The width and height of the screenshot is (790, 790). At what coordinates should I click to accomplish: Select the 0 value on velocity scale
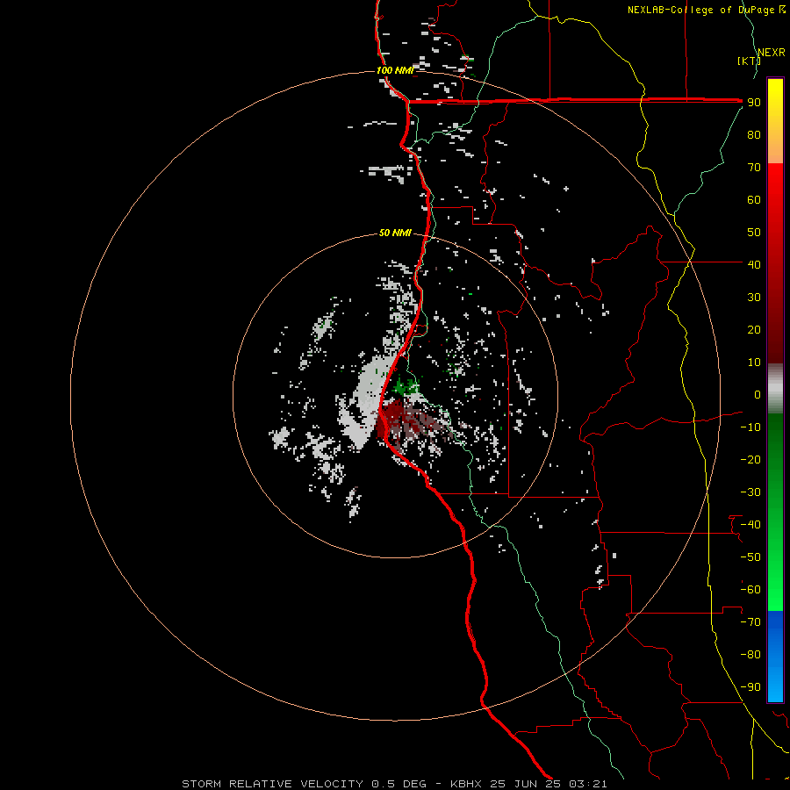point(758,394)
